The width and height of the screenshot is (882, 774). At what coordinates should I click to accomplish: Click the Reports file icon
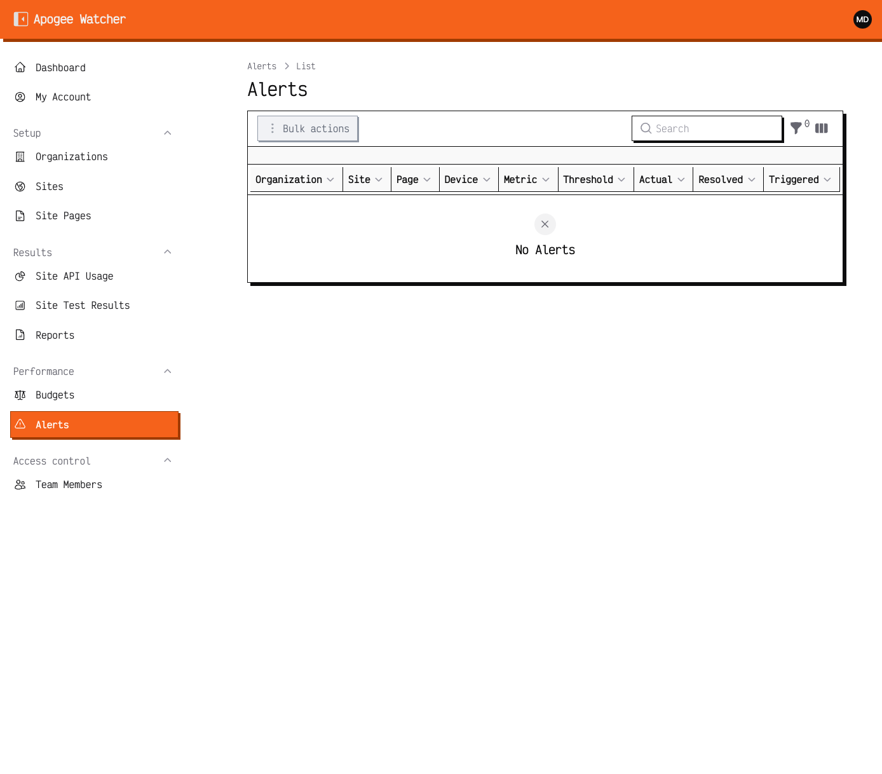tap(20, 335)
